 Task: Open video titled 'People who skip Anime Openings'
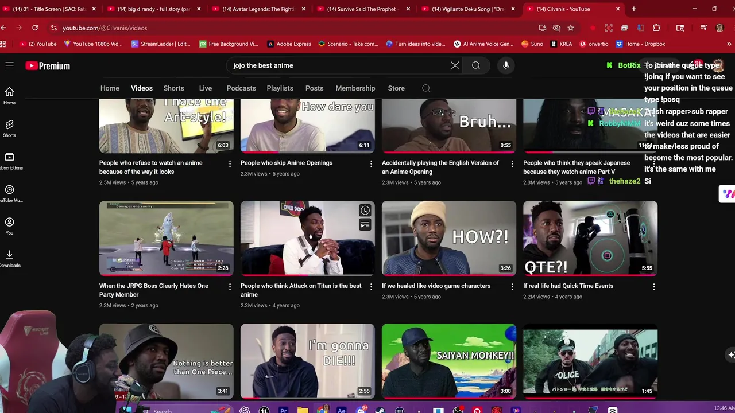click(287, 163)
